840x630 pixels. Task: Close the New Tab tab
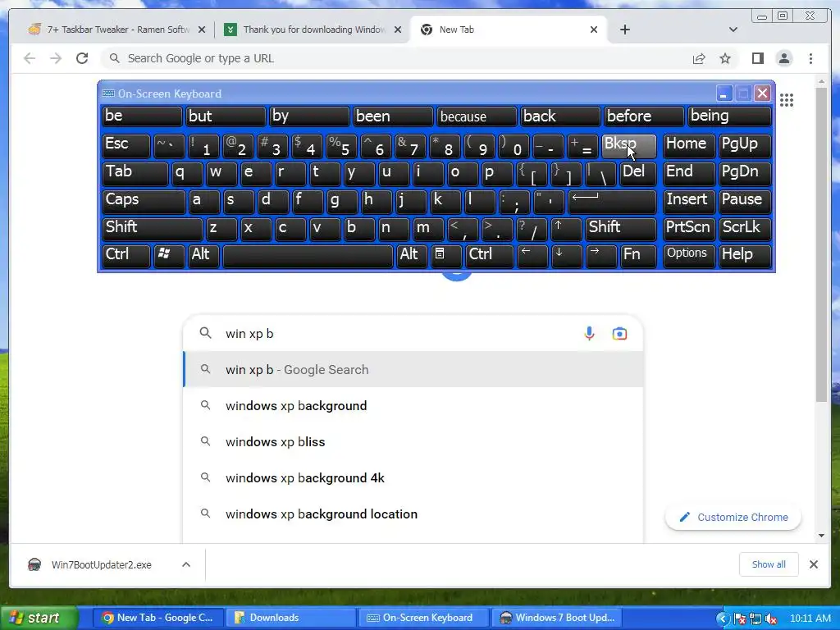click(x=594, y=30)
